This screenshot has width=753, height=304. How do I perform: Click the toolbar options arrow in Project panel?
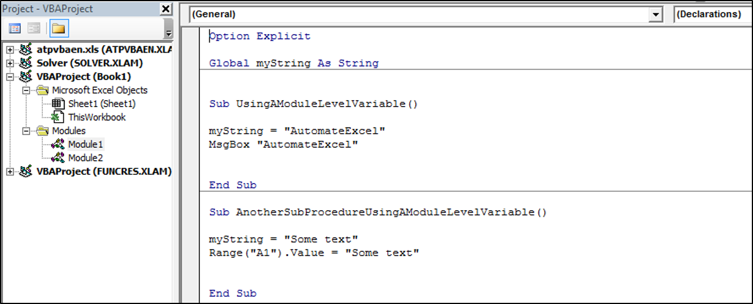[x=169, y=34]
